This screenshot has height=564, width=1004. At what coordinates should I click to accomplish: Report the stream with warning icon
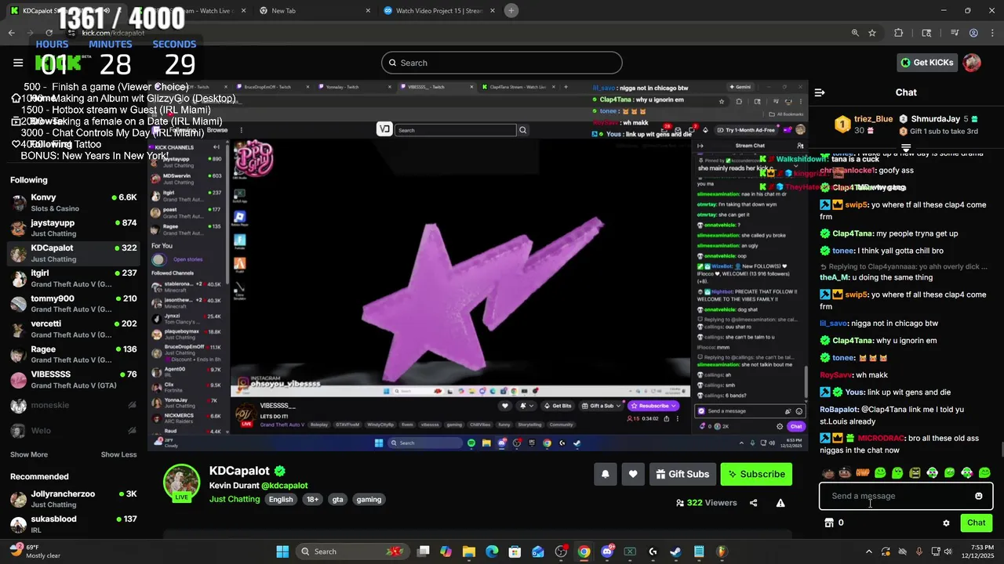point(780,503)
